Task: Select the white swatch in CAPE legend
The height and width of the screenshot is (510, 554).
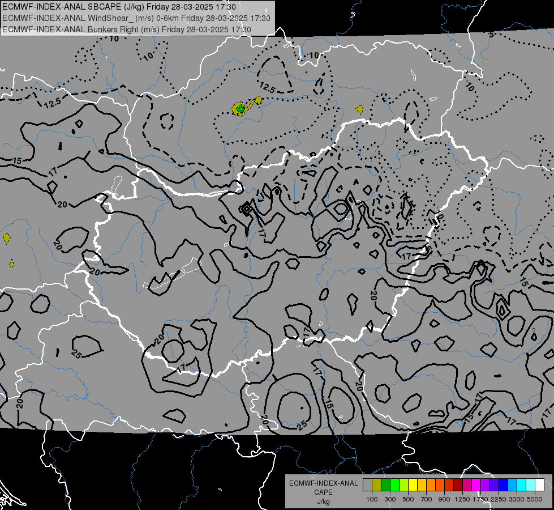Action: point(539,485)
